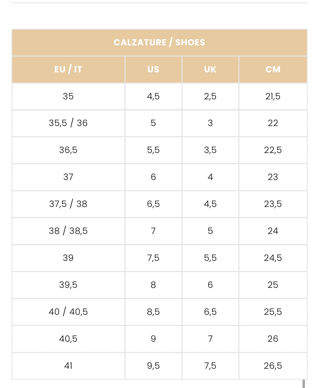Click the scrollbar handle at bottom right
Image resolution: width=322 pixels, height=388 pixels.
(304, 384)
